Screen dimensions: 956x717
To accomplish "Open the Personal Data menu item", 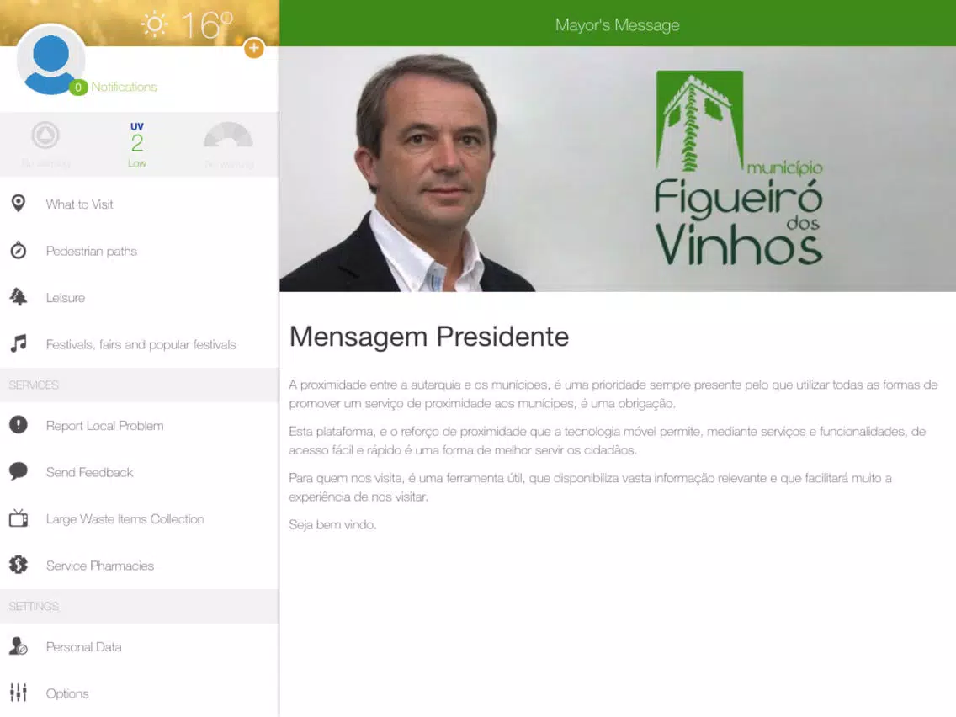I will click(140, 647).
